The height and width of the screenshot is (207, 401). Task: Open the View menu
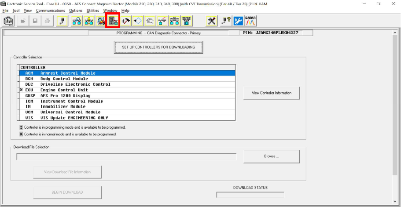(28, 11)
